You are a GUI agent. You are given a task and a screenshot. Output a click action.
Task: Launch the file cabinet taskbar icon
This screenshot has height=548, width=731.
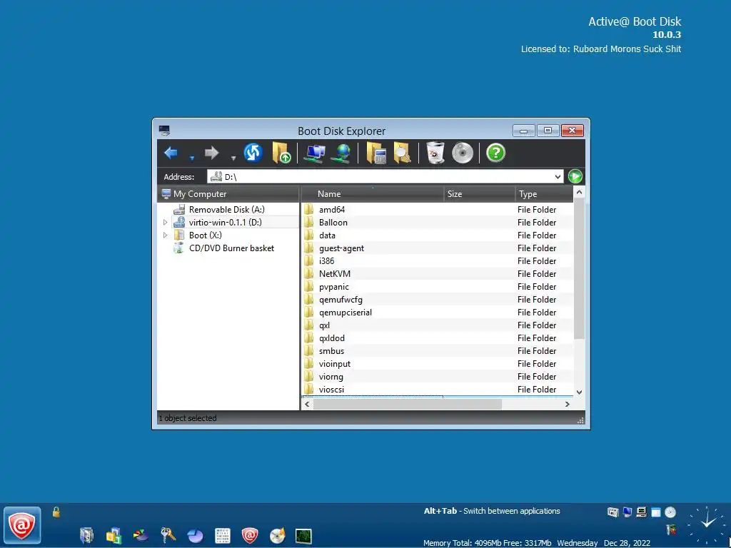[86, 535]
